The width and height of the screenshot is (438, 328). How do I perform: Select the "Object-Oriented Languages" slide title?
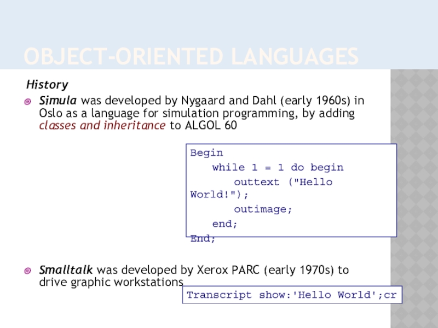(x=191, y=56)
